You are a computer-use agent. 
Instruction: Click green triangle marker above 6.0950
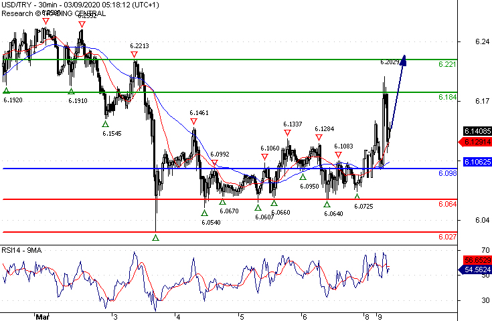(x=303, y=177)
